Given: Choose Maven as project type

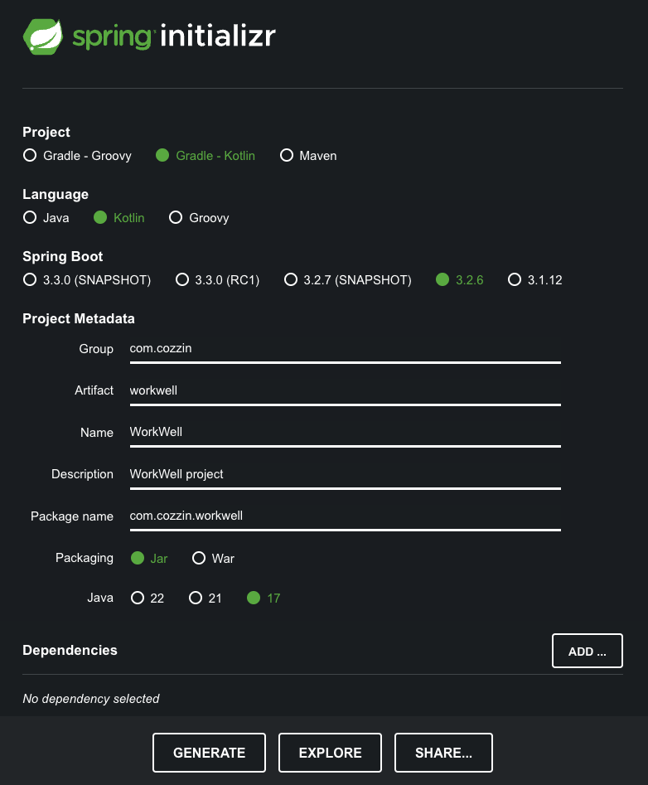Looking at the screenshot, I should [x=308, y=156].
